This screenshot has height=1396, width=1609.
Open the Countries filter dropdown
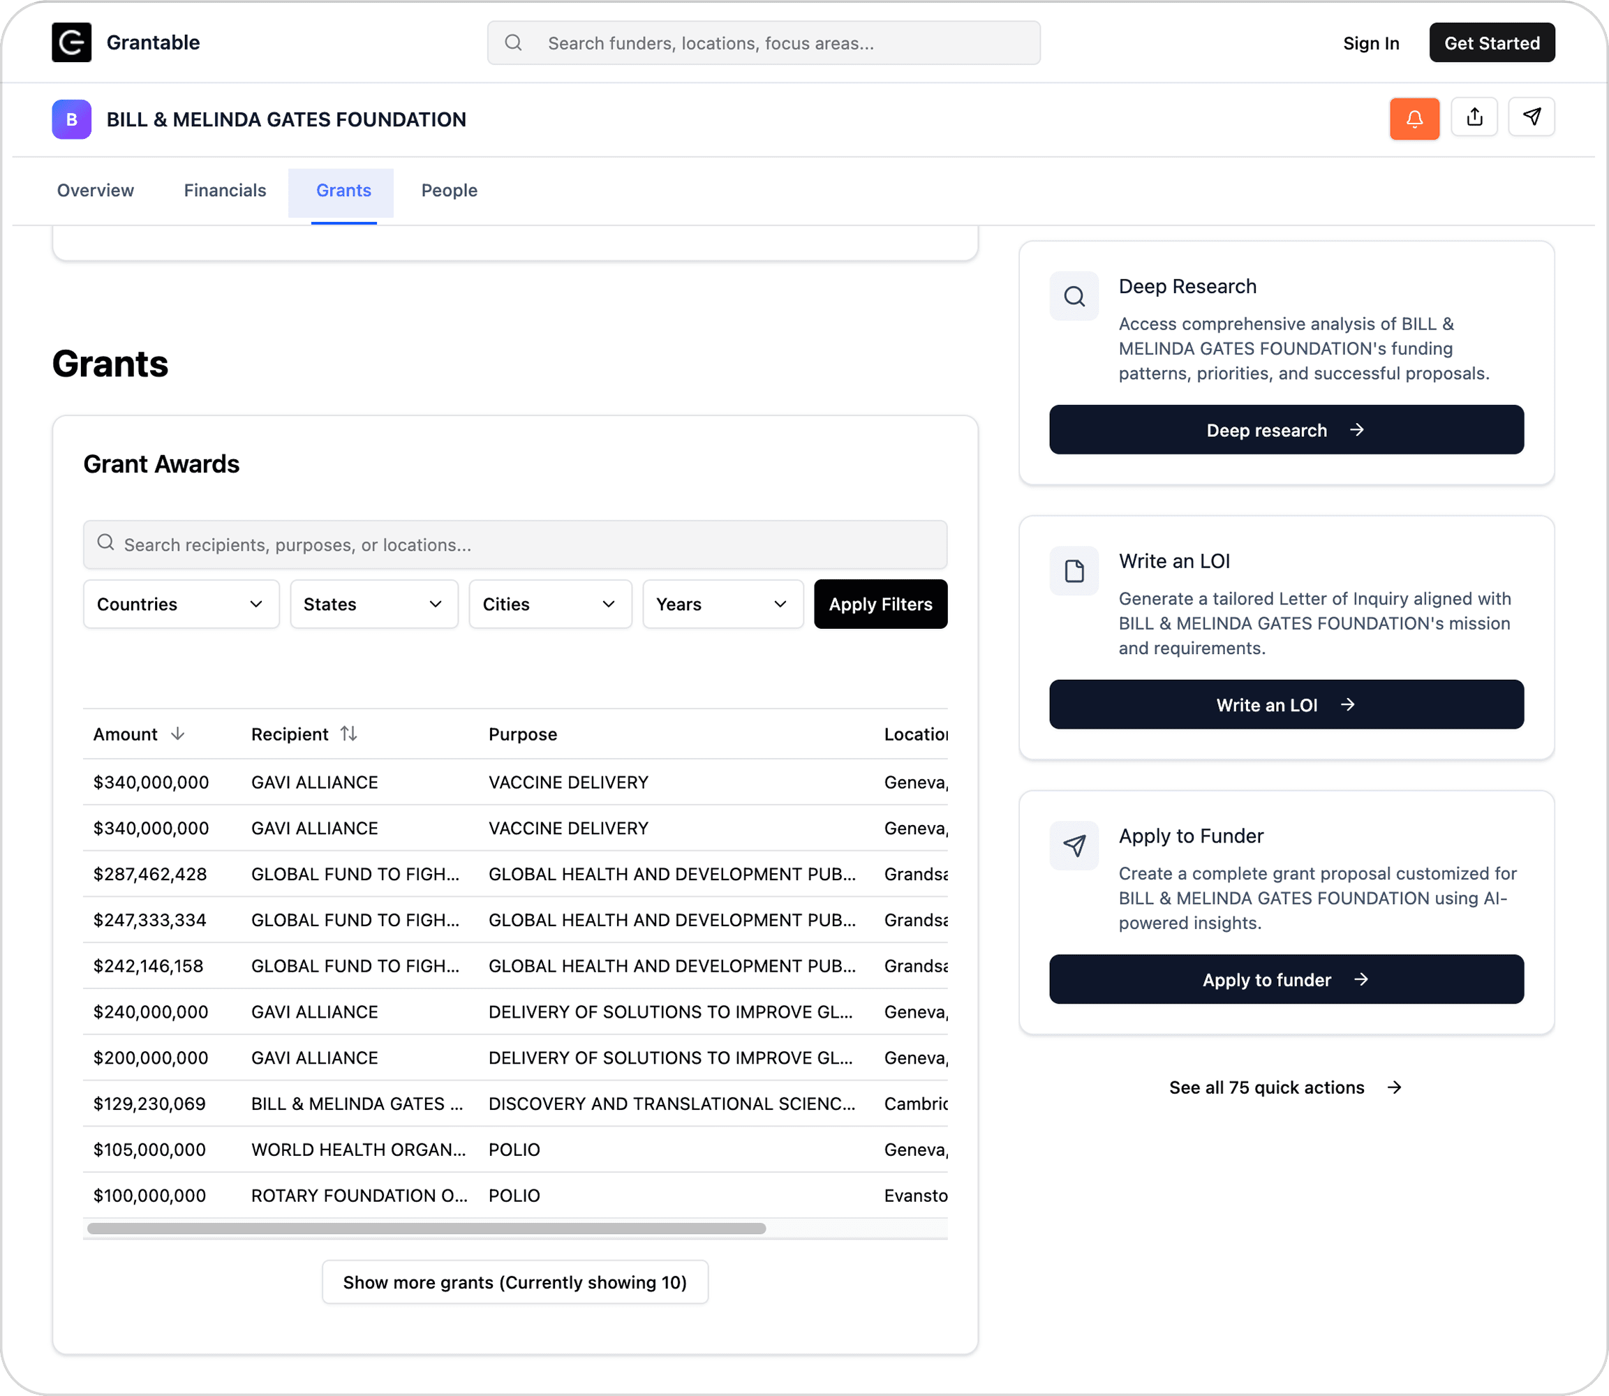pos(181,604)
